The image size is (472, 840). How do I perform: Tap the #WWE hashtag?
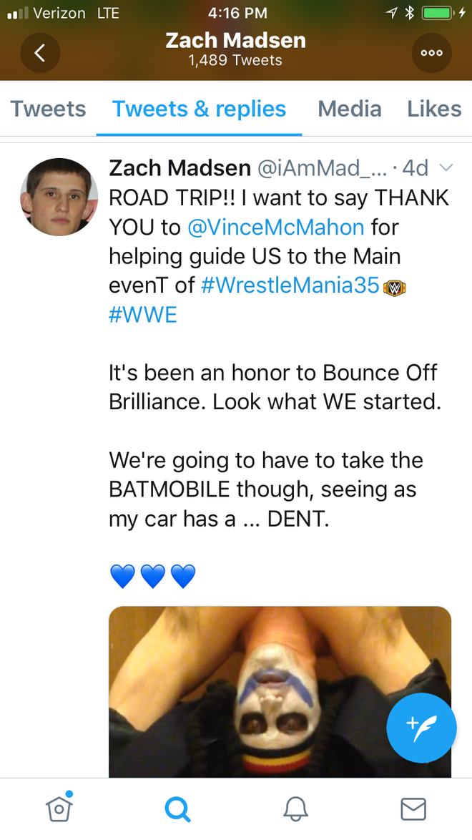click(x=143, y=315)
